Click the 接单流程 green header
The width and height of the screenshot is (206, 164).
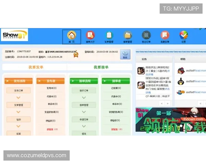point(84,81)
